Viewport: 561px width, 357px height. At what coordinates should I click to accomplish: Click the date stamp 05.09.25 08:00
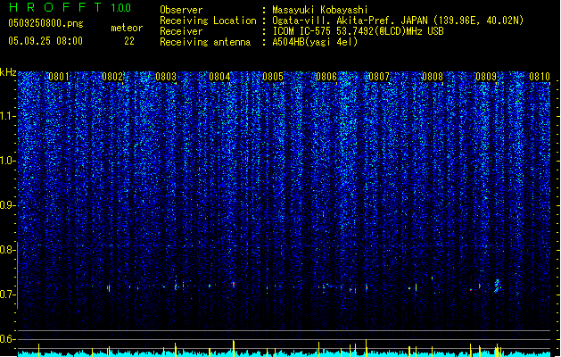[x=45, y=40]
